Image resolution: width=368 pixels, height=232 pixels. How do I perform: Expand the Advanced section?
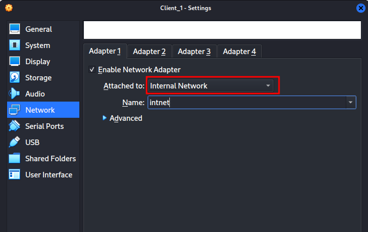point(122,118)
